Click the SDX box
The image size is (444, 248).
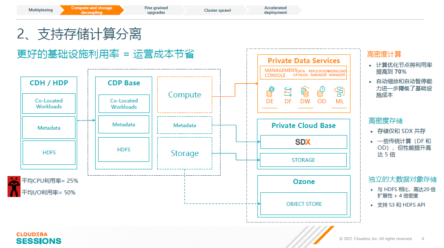304,142
